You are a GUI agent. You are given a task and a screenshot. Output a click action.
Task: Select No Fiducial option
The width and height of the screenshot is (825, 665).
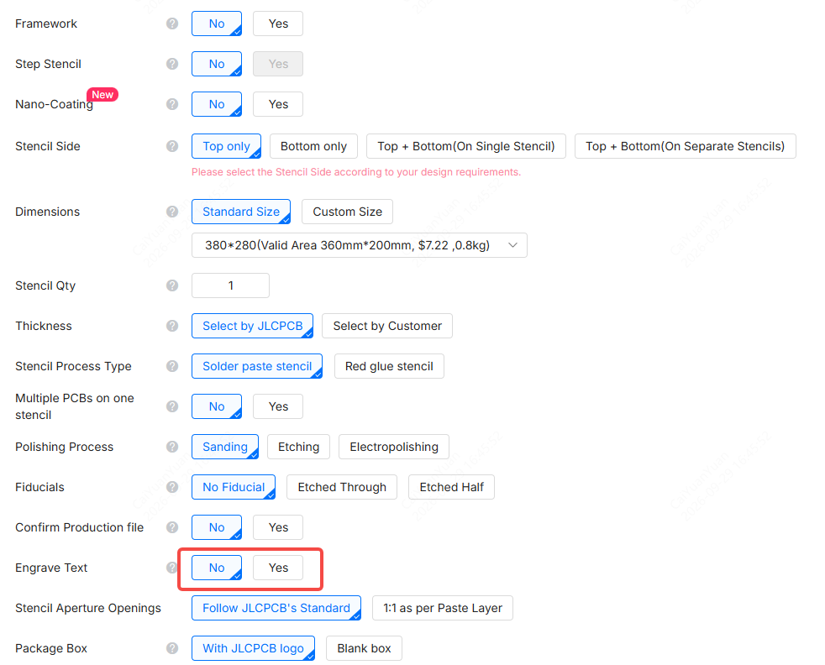pos(234,487)
